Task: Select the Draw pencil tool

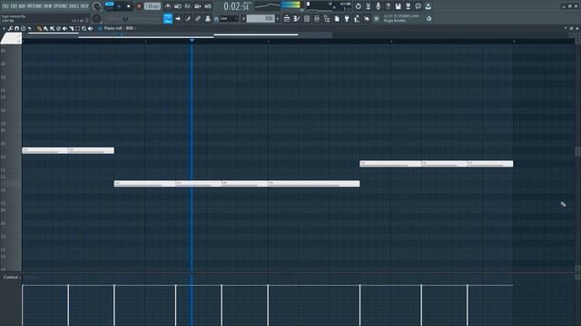Action: 39,28
